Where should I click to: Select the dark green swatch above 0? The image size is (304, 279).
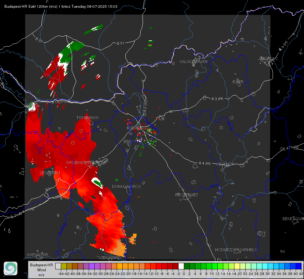[x=187, y=266]
